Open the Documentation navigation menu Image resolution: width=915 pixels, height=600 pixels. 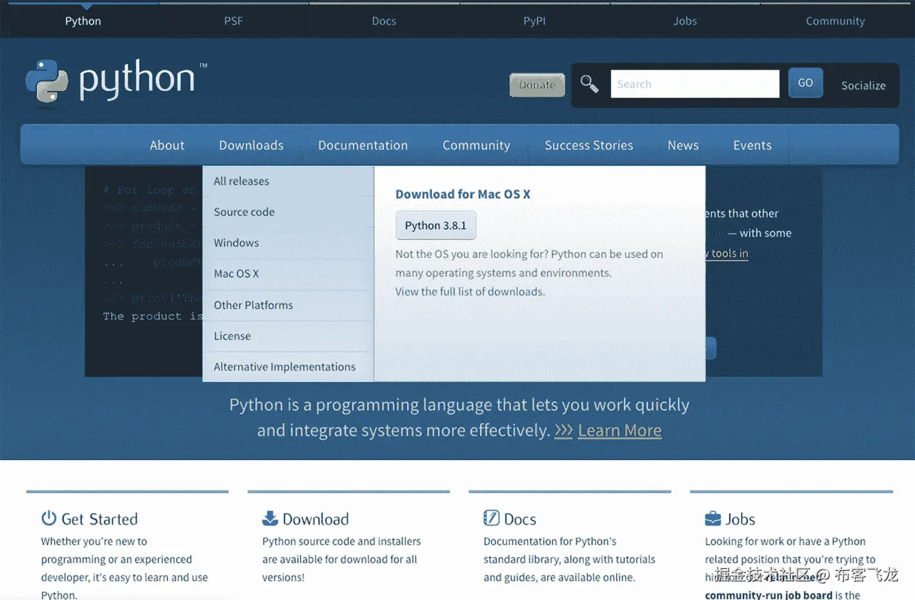(x=363, y=145)
